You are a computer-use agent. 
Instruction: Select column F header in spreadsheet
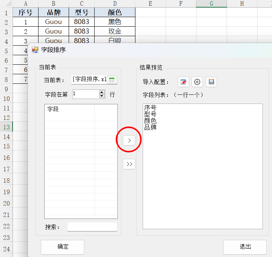[x=181, y=3]
